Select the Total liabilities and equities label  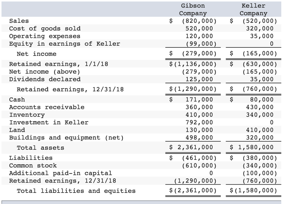coord(76,191)
